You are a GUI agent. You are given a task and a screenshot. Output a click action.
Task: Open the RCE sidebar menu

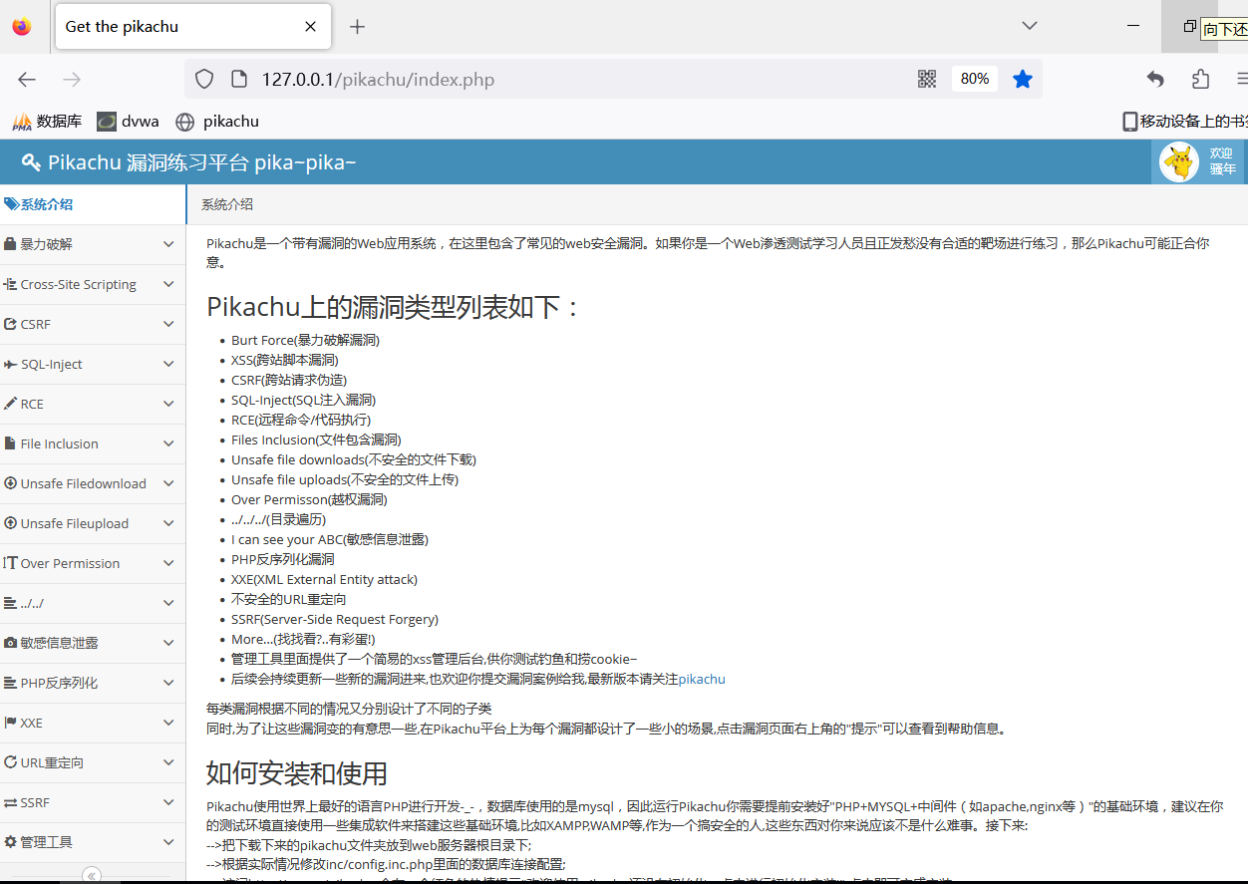point(93,404)
